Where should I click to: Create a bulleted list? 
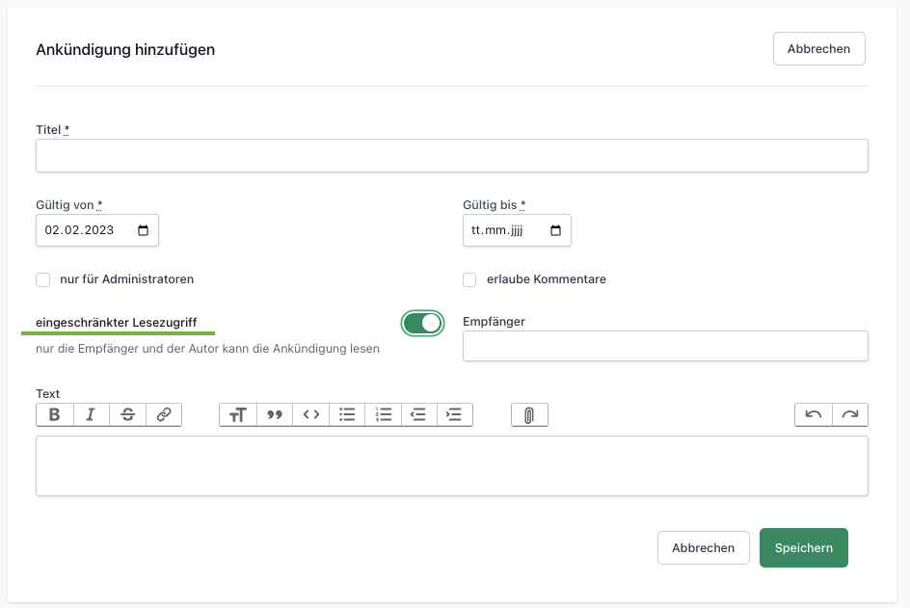point(347,415)
